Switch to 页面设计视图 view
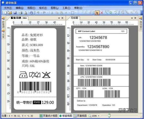144x119 pixels. click(x=48, y=116)
